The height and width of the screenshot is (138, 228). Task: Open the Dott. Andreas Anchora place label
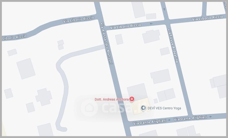pos(111,99)
